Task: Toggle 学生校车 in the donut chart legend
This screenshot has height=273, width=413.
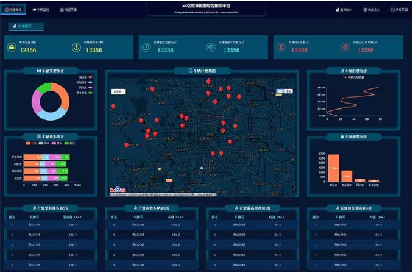Action: 85,93
